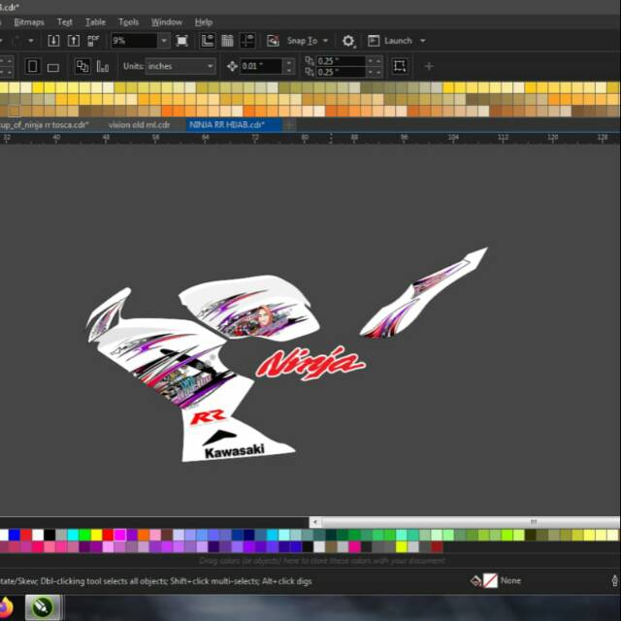Click the snapping on/off icon left of Snap To
The width and height of the screenshot is (621, 621).
click(x=273, y=41)
